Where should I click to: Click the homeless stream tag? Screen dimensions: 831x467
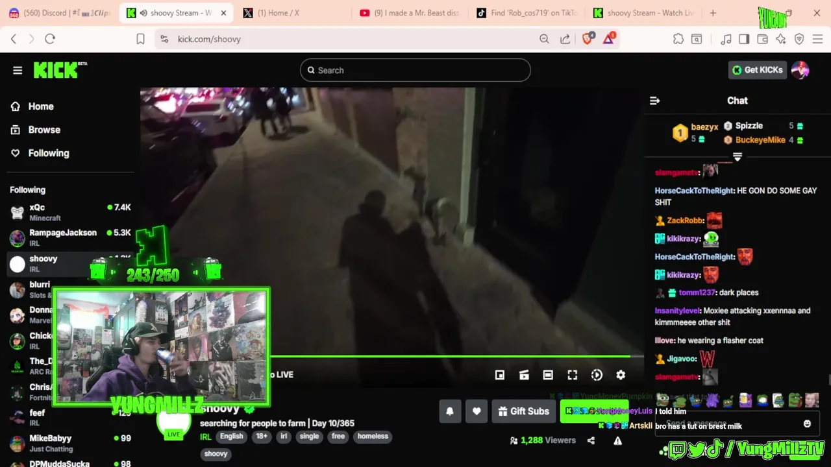click(373, 437)
